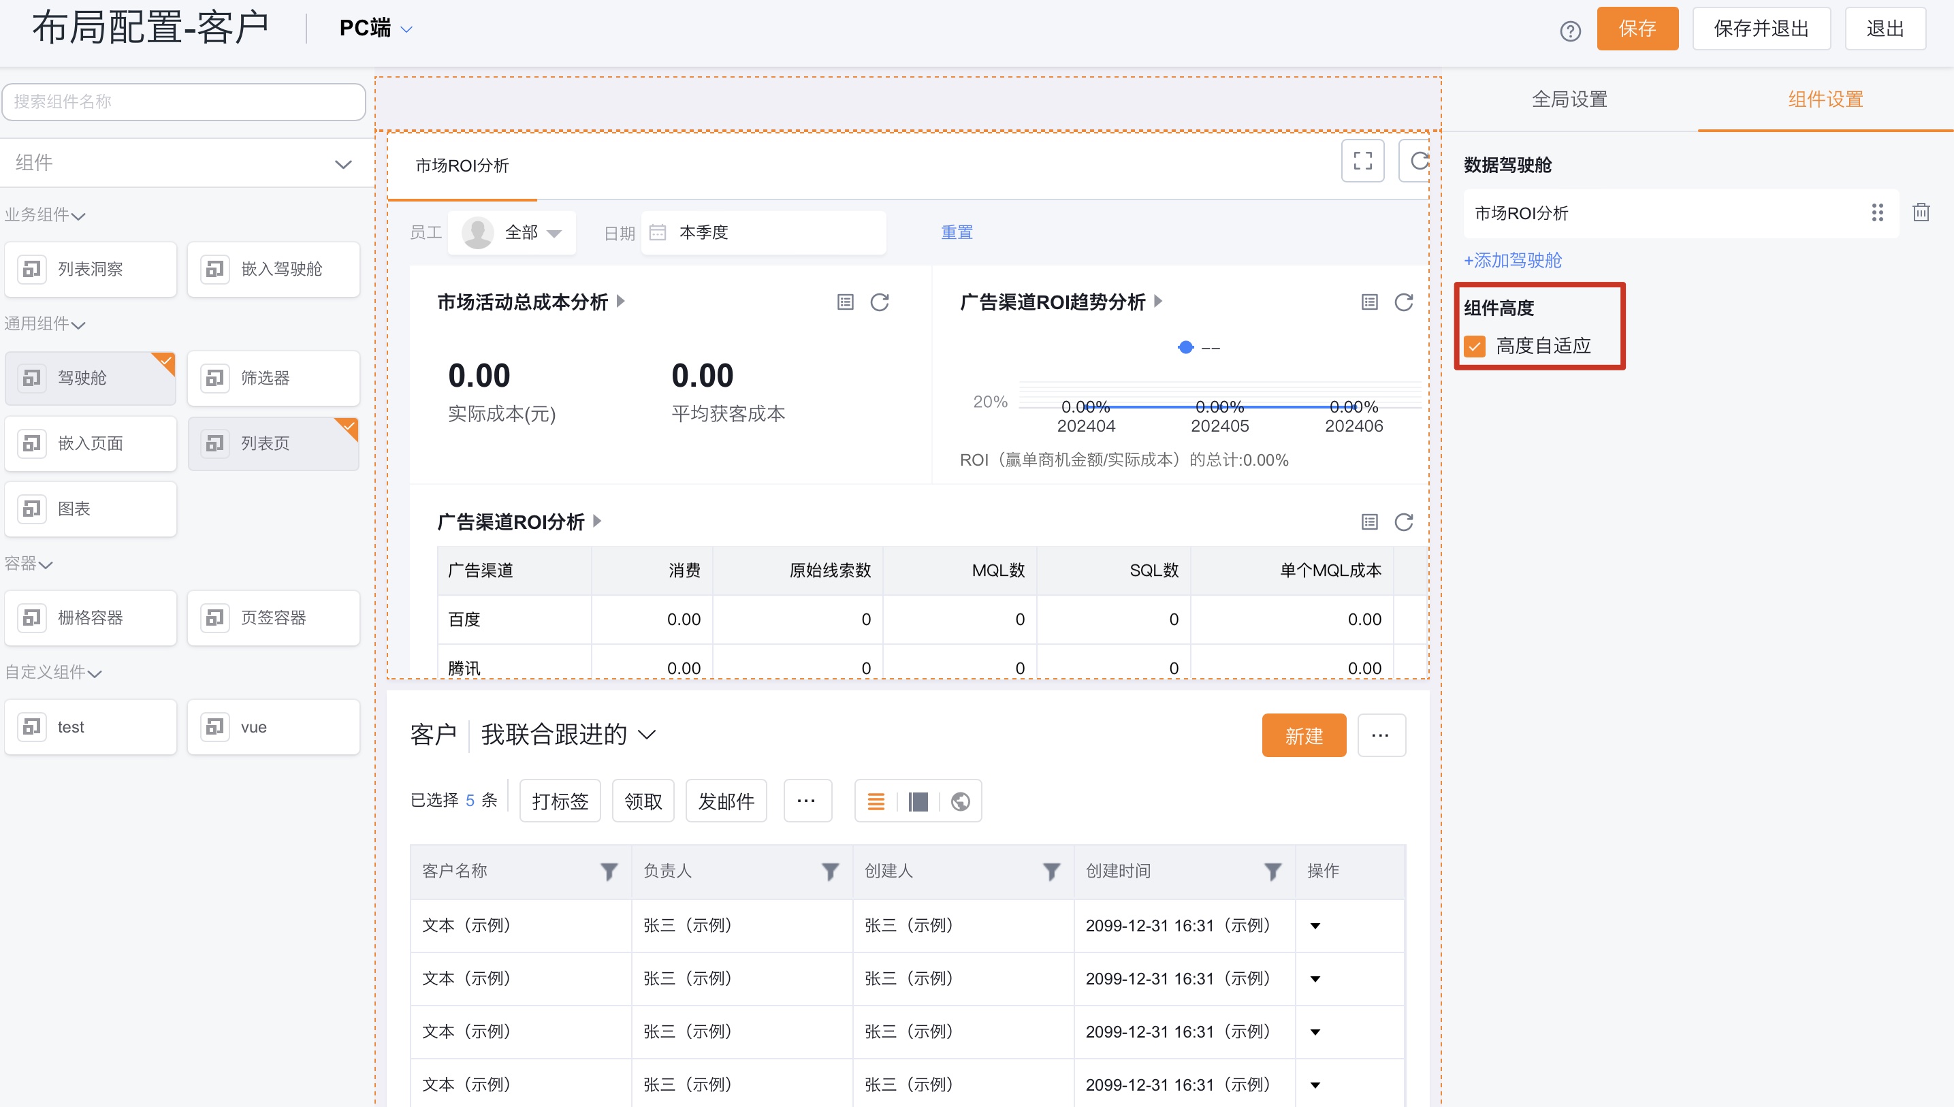Toggle selection of 列表页 component
The height and width of the screenshot is (1107, 1954).
(x=273, y=443)
